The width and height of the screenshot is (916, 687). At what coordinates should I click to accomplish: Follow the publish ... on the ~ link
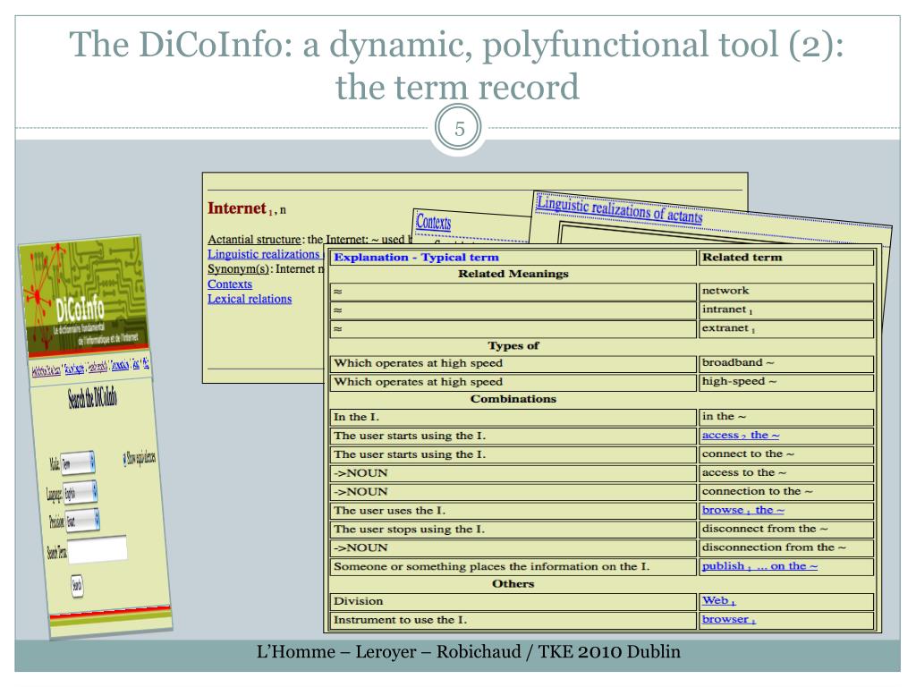pos(759,566)
